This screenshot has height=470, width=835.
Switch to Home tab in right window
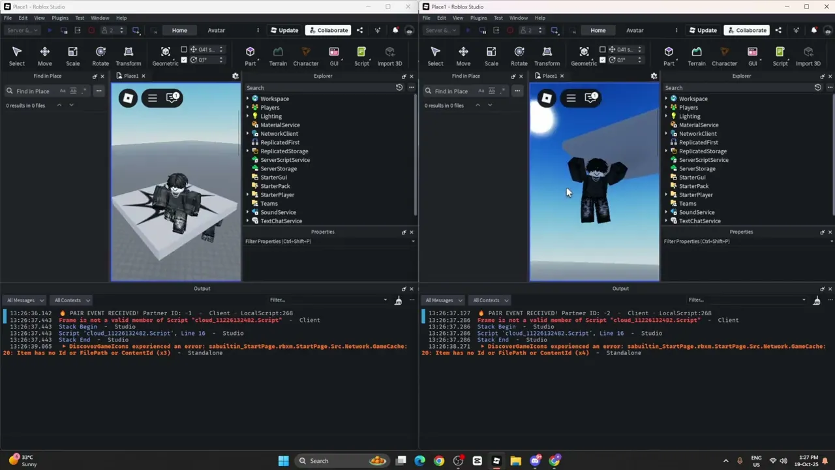[x=598, y=30]
